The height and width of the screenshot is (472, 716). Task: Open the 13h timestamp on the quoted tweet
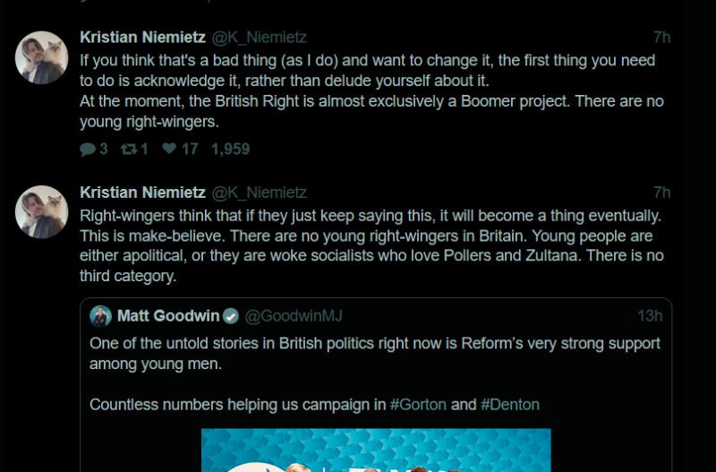(649, 315)
